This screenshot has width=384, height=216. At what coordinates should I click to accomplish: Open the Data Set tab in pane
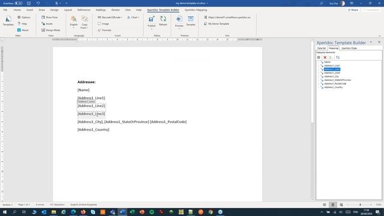click(x=322, y=48)
